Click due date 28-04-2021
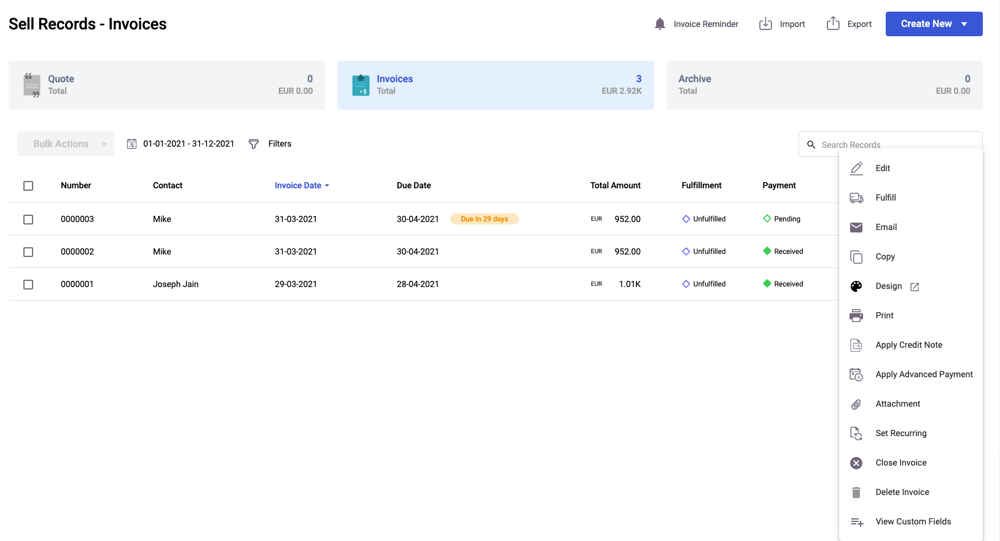1000x541 pixels. [x=418, y=284]
